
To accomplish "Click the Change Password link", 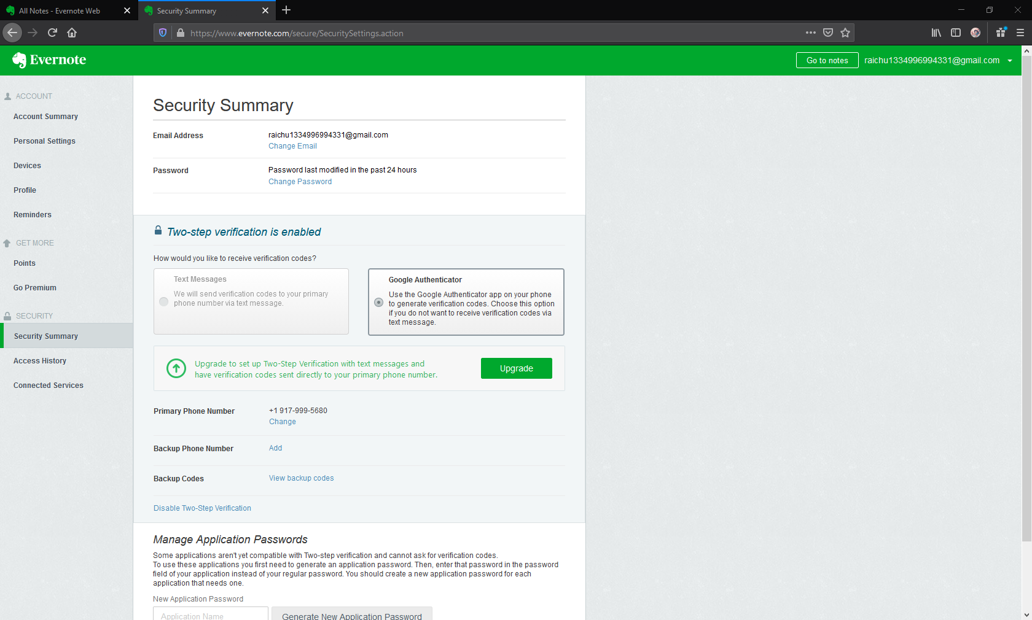I will (x=300, y=182).
